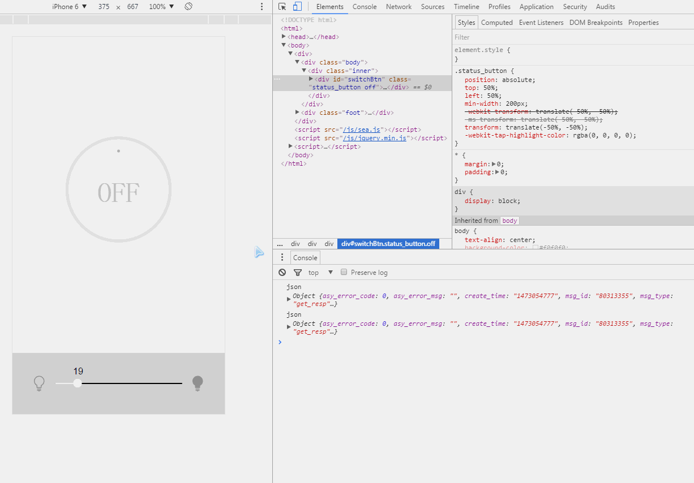Toggle the device toolbar icon

point(297,7)
